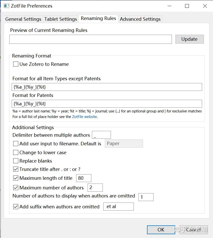Image resolution: width=213 pixels, height=238 pixels.
Task: Click the et al suffix text field
Action: 118,207
